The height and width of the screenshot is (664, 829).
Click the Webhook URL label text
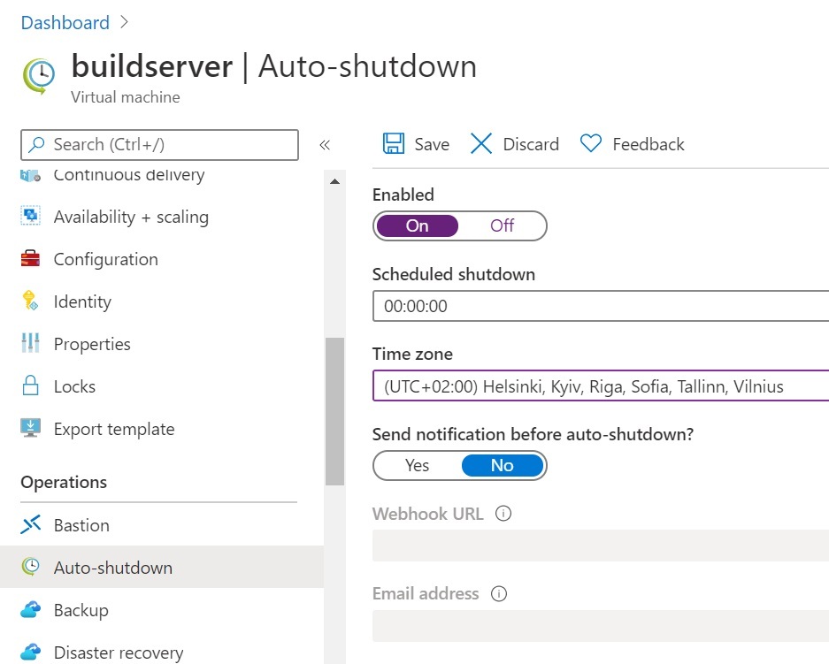click(427, 514)
